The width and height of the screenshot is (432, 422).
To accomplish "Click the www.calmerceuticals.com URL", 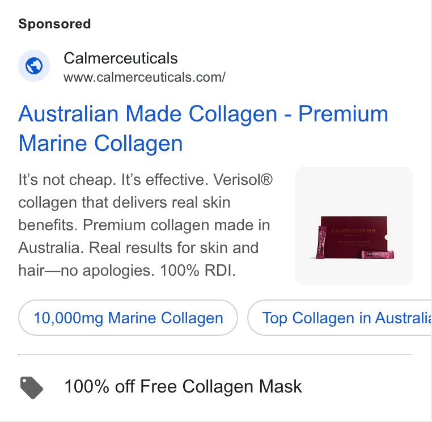I will click(145, 77).
